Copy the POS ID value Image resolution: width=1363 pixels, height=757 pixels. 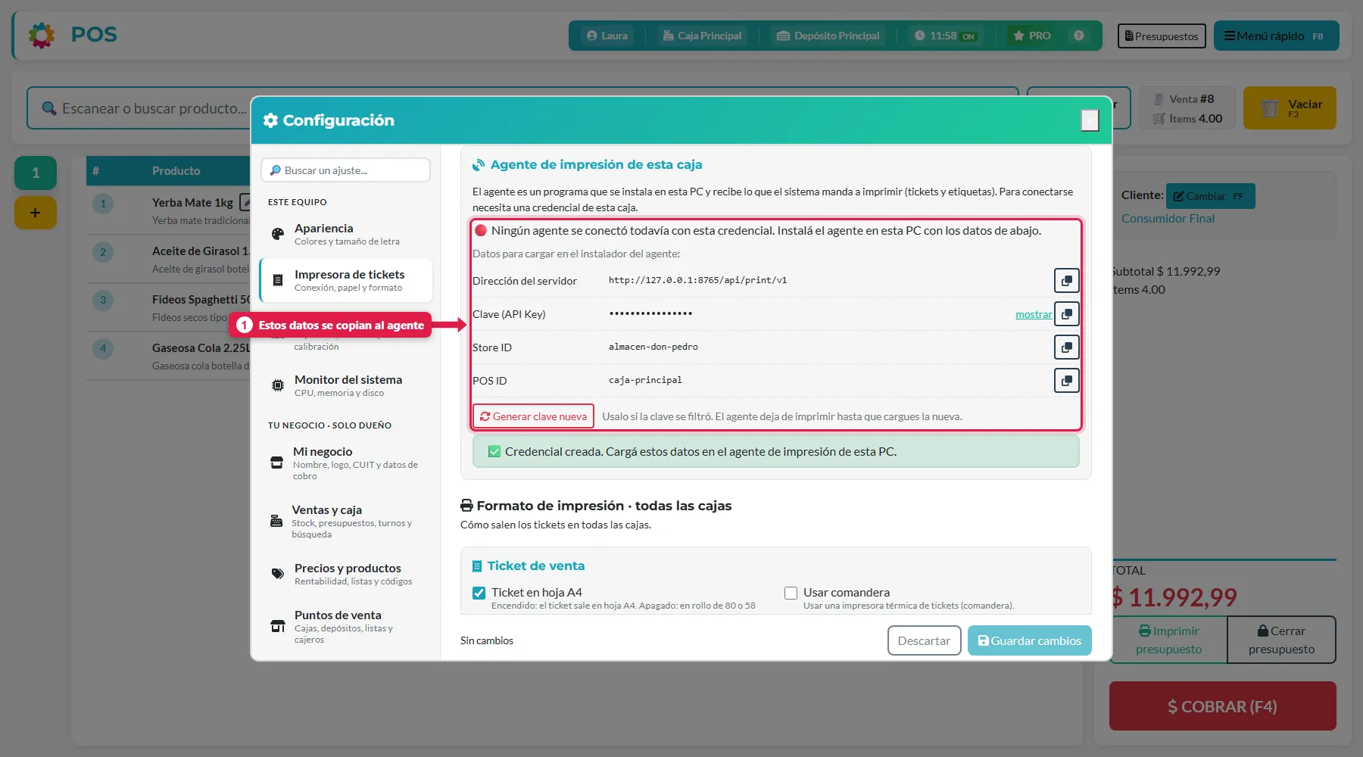(x=1066, y=381)
